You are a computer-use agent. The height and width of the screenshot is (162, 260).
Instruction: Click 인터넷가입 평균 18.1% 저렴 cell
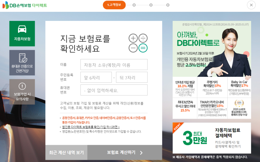[185, 87]
